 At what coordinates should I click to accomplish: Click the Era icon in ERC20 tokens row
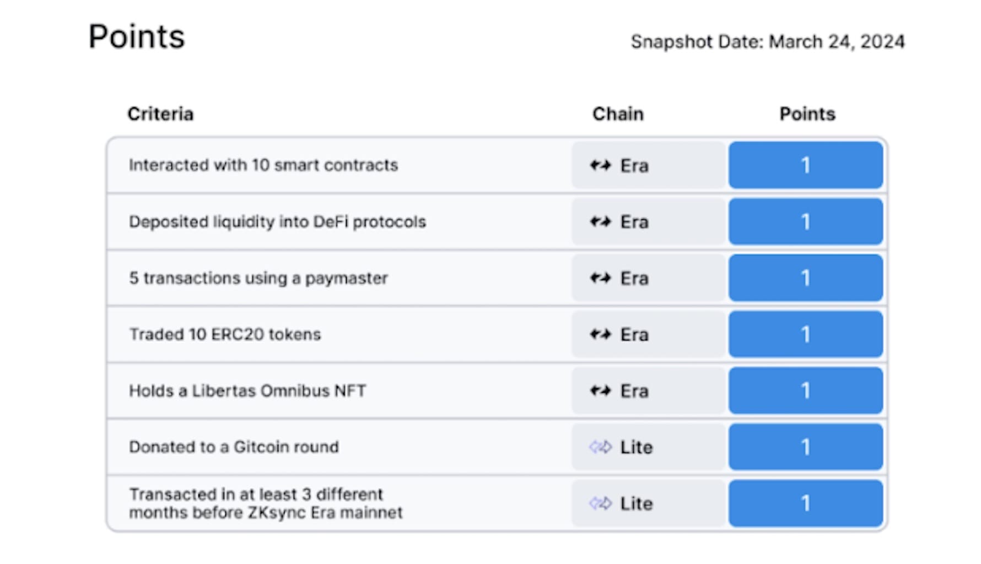pyautogui.click(x=600, y=334)
